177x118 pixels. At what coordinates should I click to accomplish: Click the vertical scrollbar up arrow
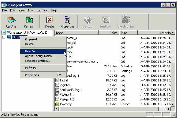[173, 33]
